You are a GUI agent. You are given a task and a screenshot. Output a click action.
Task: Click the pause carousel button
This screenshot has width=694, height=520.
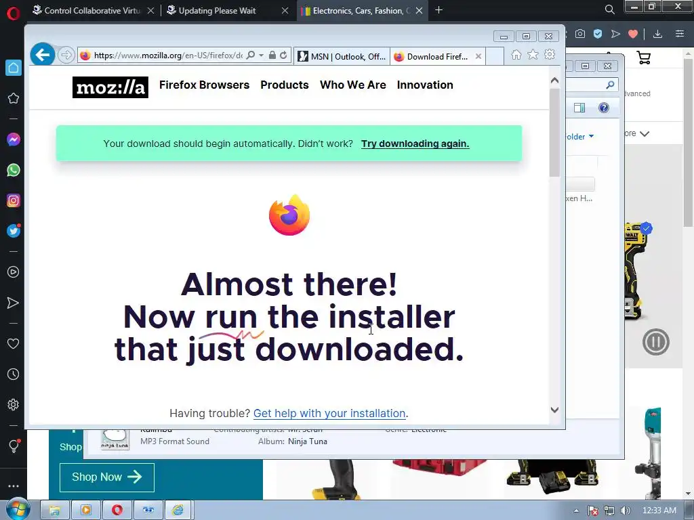click(655, 342)
